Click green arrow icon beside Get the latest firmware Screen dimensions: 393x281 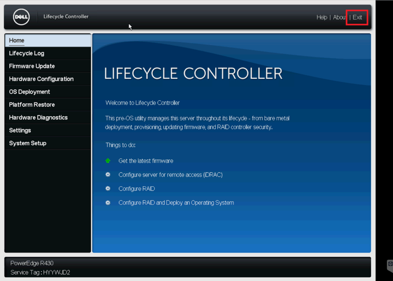click(x=108, y=161)
